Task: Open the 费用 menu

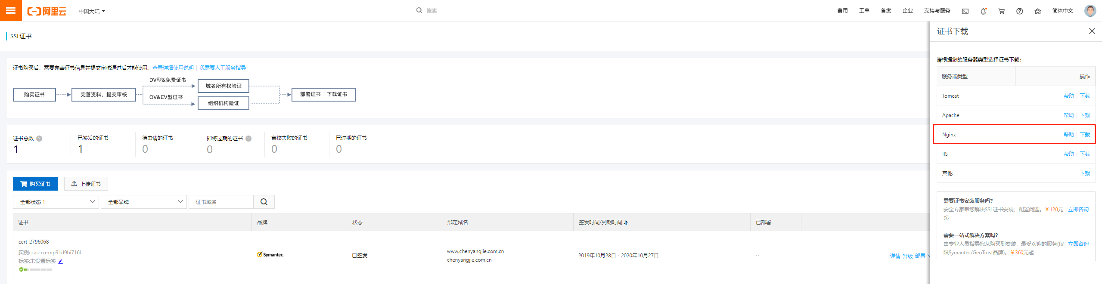Action: click(x=842, y=11)
